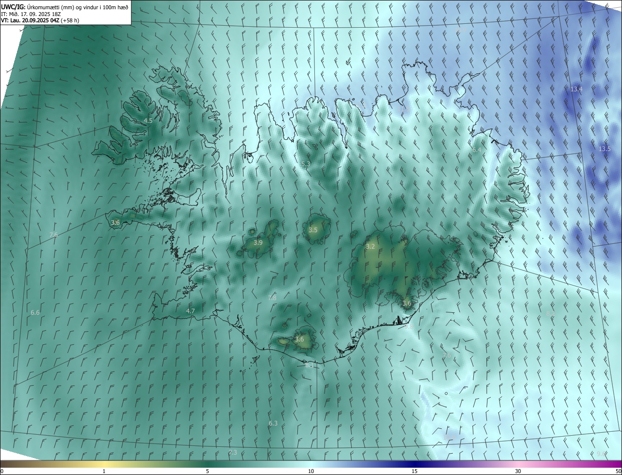This screenshot has width=622, height=475.
Task: Click the faint 7.8 value on the map
Action: click(x=272, y=298)
